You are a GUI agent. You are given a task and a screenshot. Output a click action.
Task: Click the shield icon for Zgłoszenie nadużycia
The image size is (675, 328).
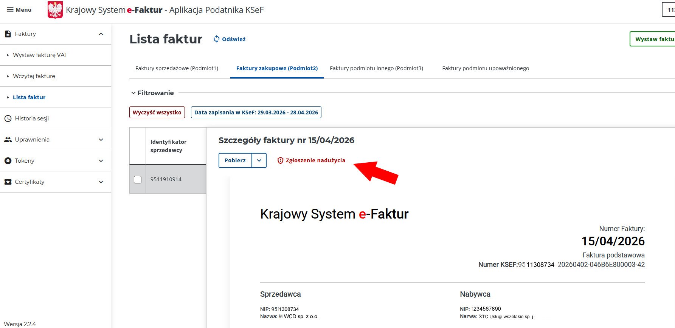coord(280,160)
